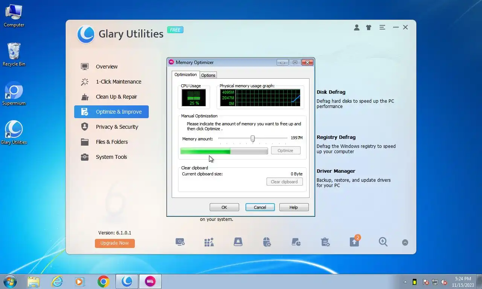
Task: Open the Registry Defrag tool link
Action: (336, 137)
